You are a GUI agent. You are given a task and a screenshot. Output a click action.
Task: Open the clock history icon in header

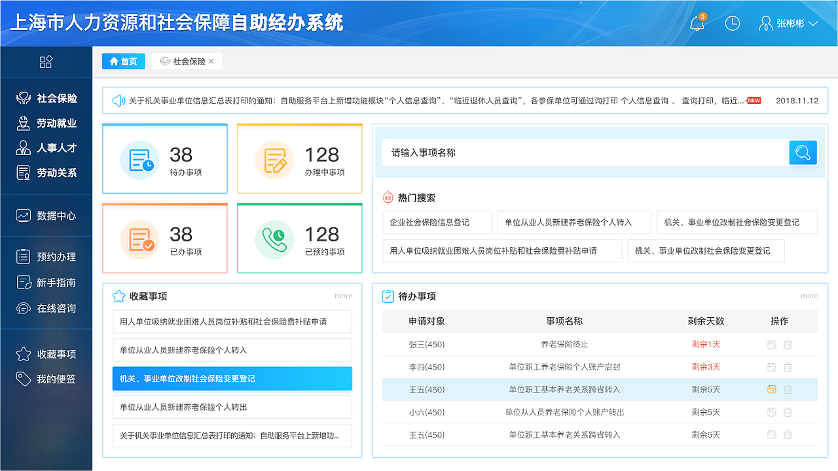pyautogui.click(x=732, y=23)
